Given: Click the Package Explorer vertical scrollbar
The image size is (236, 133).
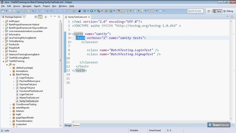Looking at the screenshot, I should click(x=60, y=60).
